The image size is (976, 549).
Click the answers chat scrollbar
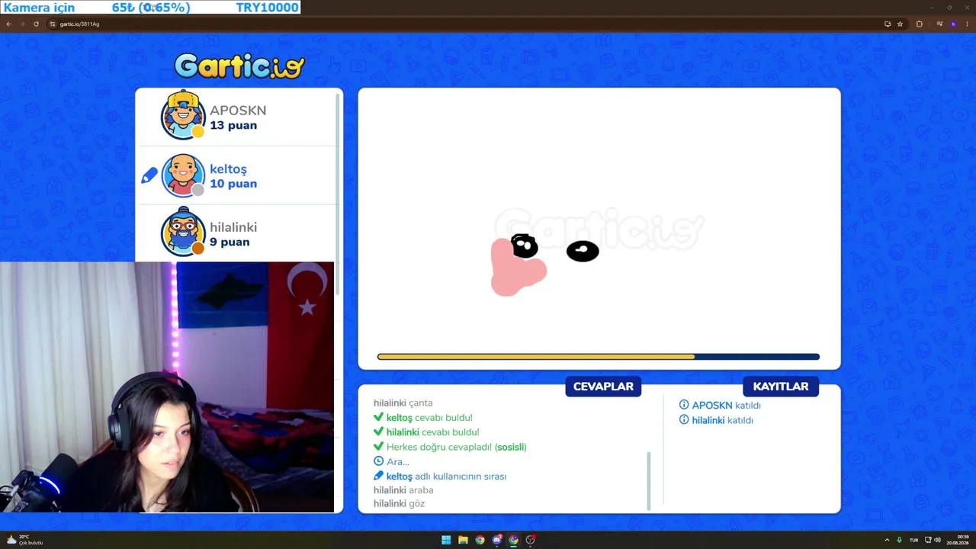point(649,480)
